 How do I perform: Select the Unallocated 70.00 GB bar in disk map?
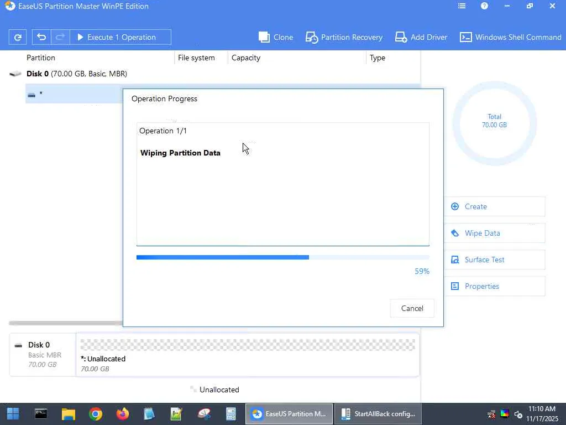pos(248,355)
